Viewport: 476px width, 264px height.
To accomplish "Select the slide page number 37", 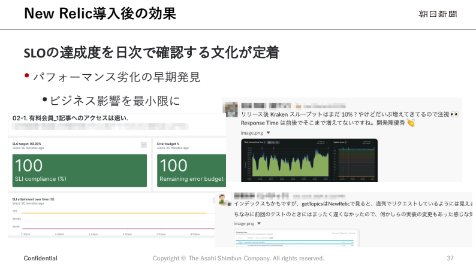I will point(450,258).
